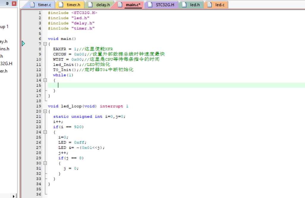Open the led.c tab
This screenshot has height=198, width=305.
(x=216, y=5)
